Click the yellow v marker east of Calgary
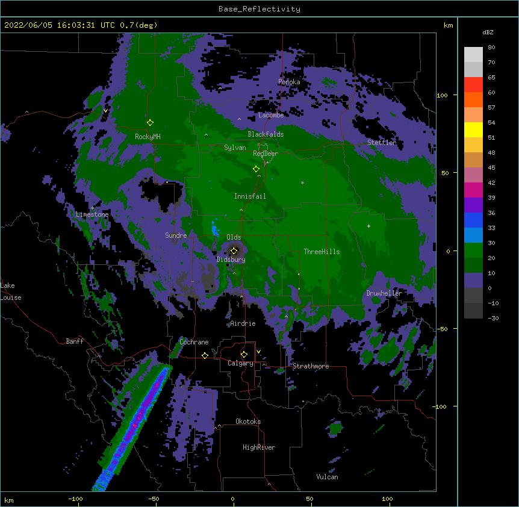 [x=258, y=352]
